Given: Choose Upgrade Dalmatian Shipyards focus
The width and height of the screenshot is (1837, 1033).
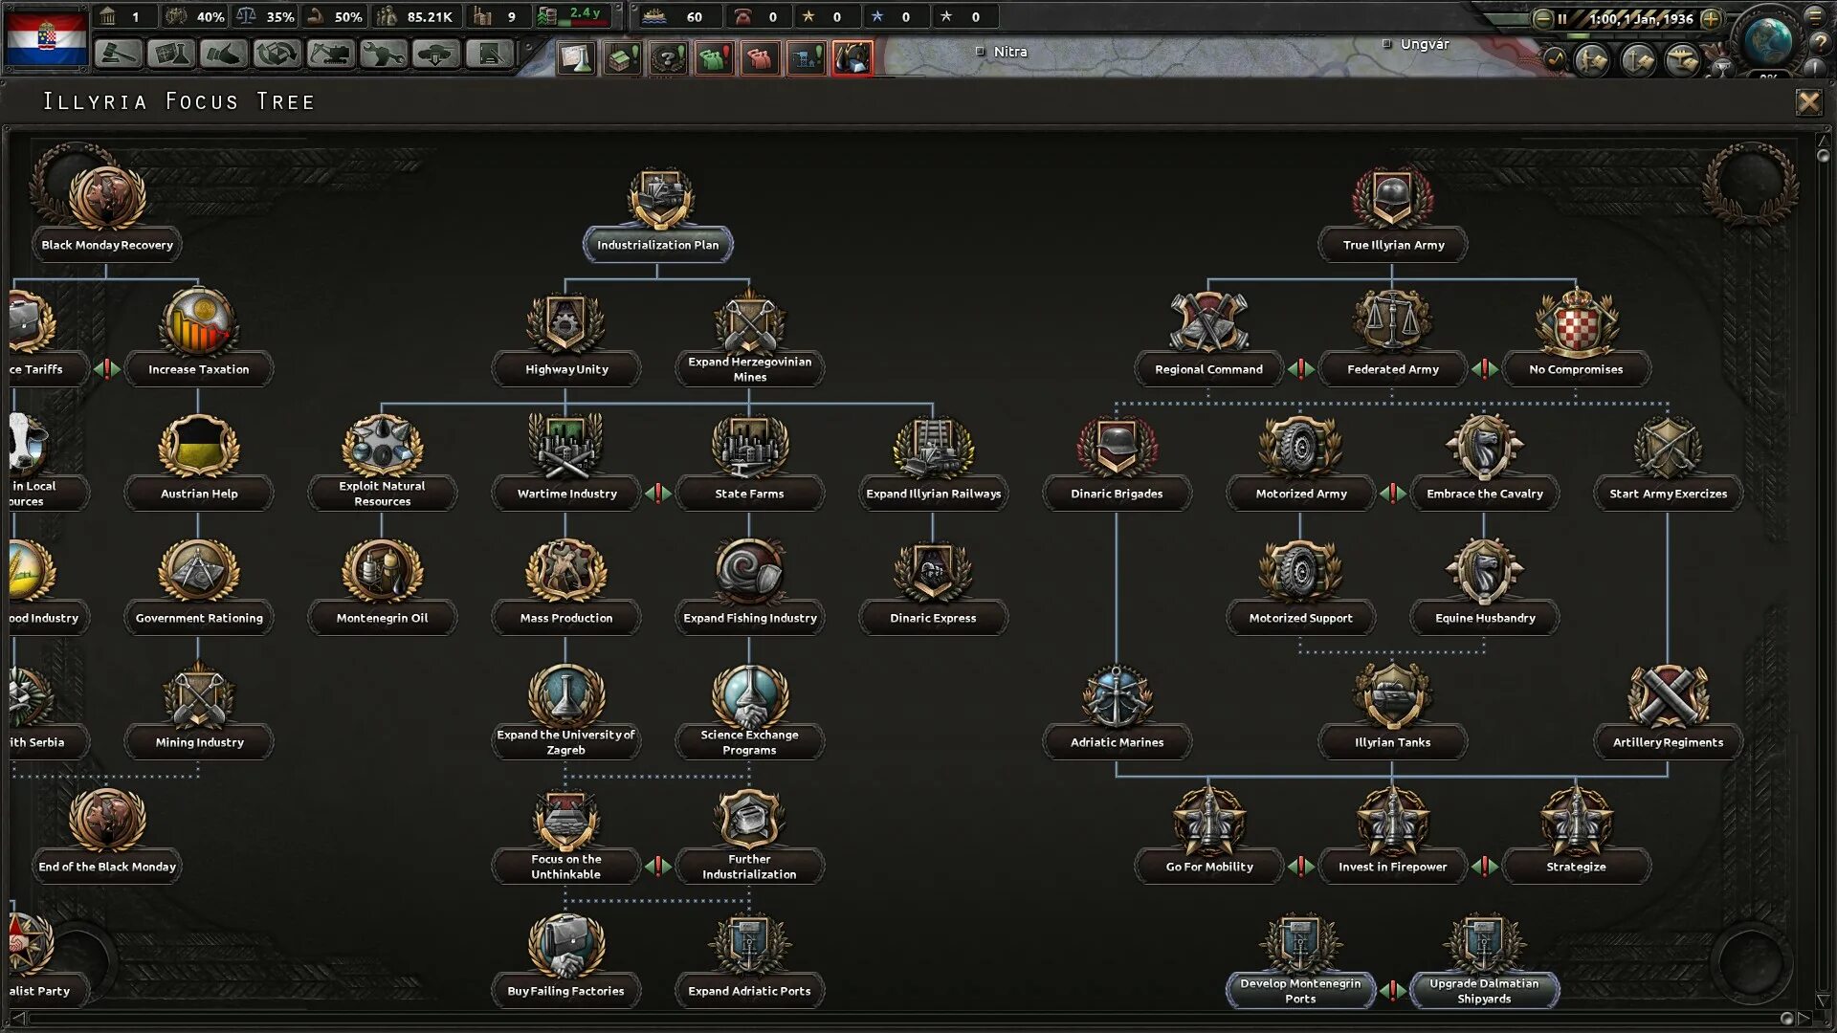Looking at the screenshot, I should pos(1484,990).
